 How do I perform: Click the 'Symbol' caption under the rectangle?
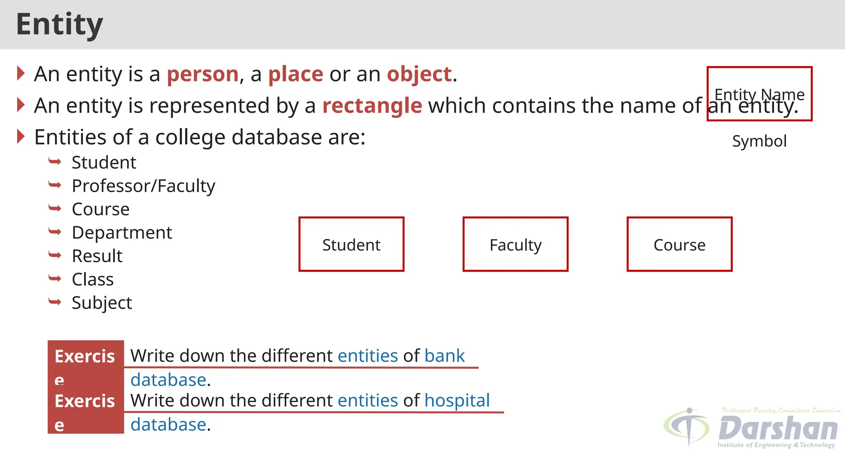click(759, 141)
